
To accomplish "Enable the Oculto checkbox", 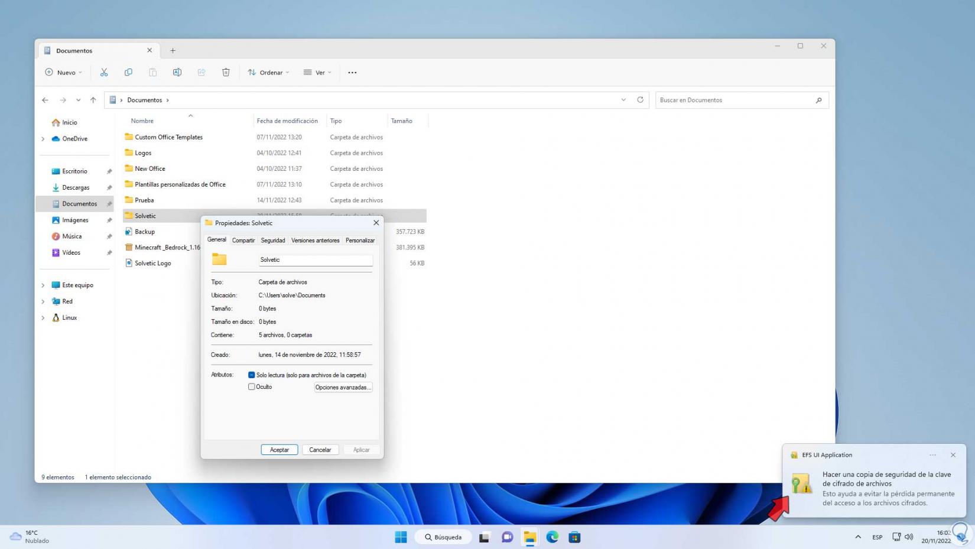I will pyautogui.click(x=252, y=386).
